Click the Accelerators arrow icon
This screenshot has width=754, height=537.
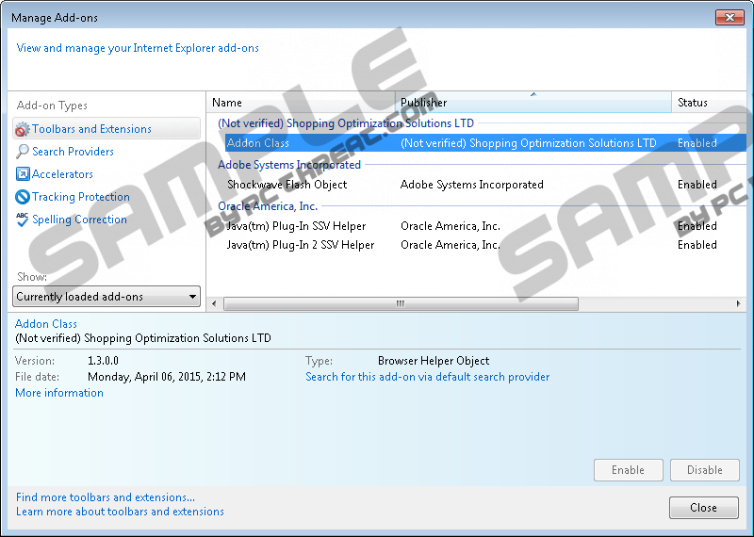(24, 174)
